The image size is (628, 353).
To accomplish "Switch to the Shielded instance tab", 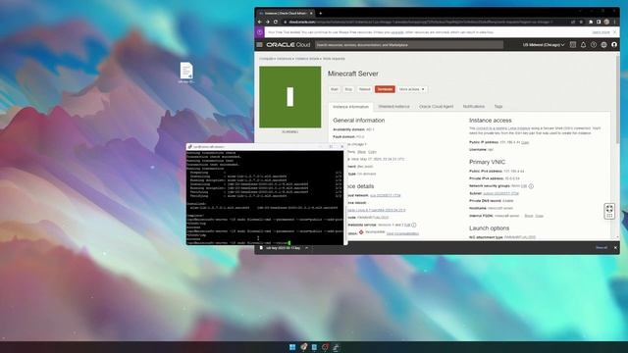I will coord(394,107).
